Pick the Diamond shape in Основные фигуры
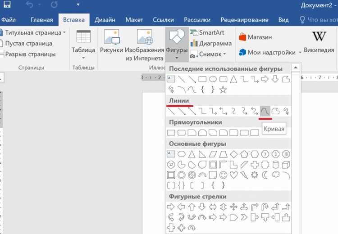Viewport: 338px width, 234px height. 233,154
